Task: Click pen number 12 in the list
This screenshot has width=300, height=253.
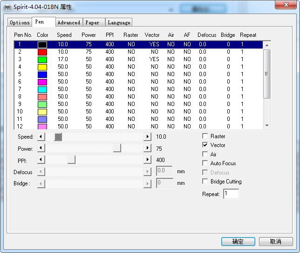Action: coord(20,126)
